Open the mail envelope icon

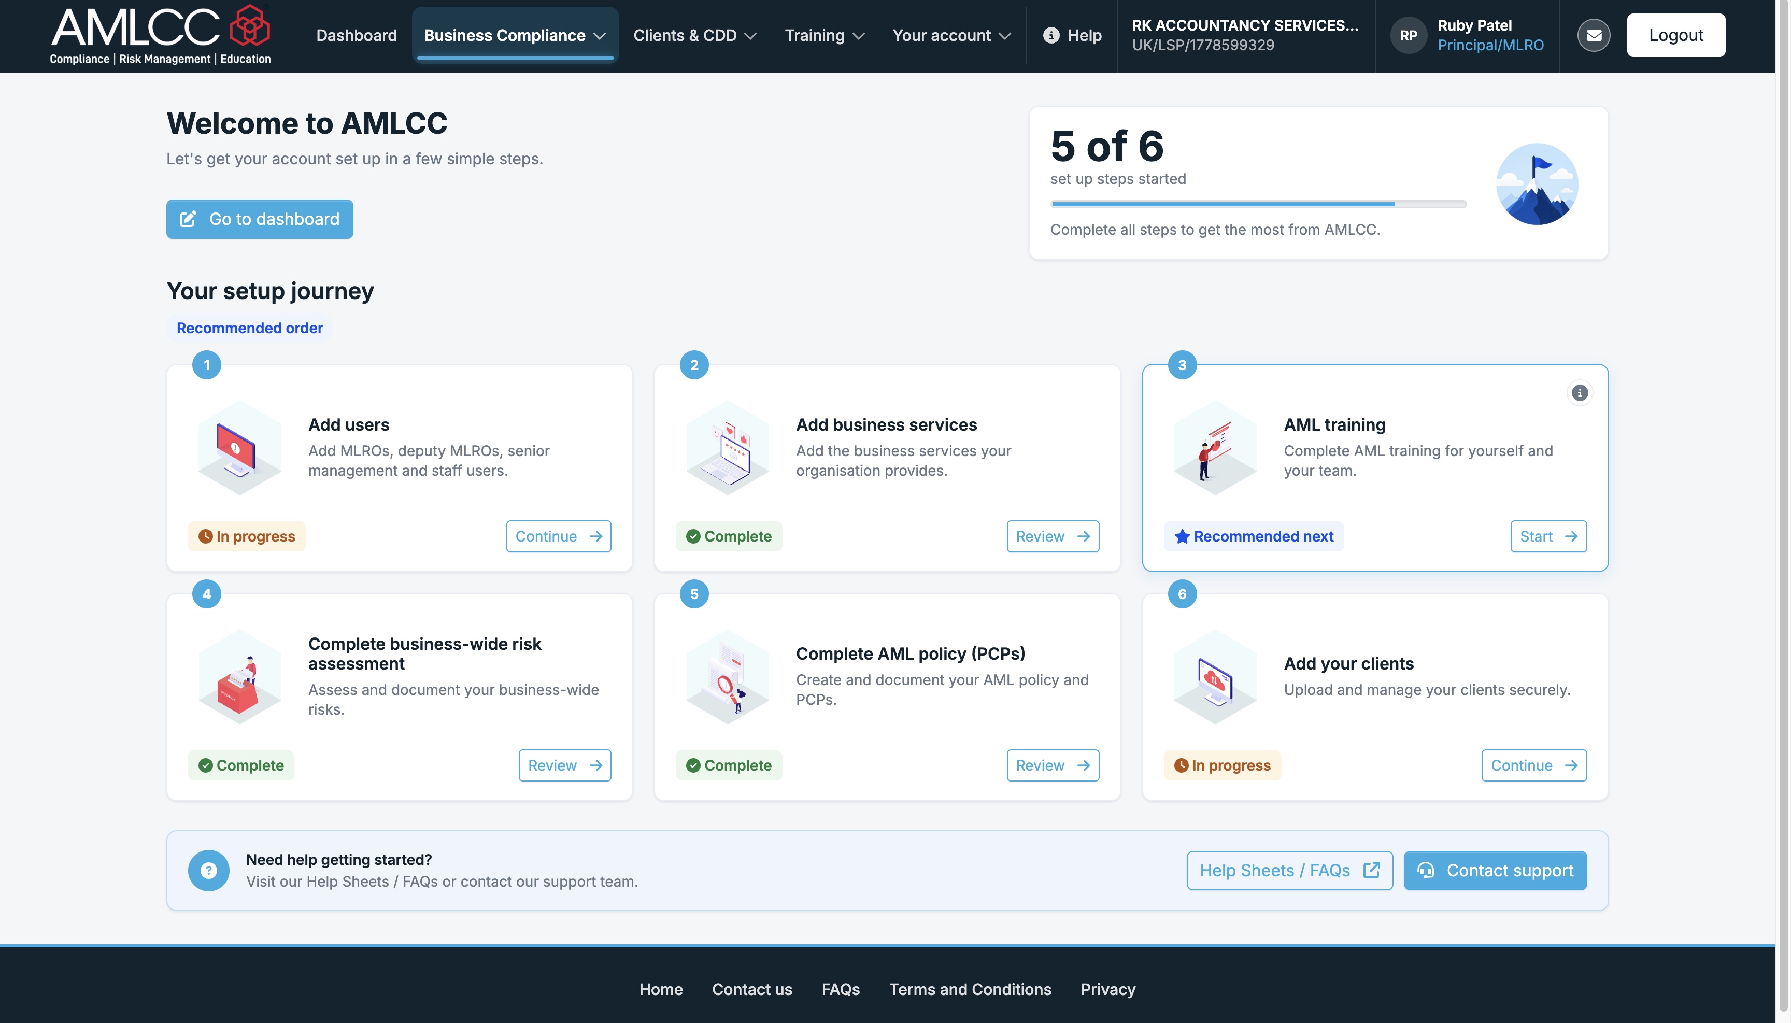[1594, 35]
